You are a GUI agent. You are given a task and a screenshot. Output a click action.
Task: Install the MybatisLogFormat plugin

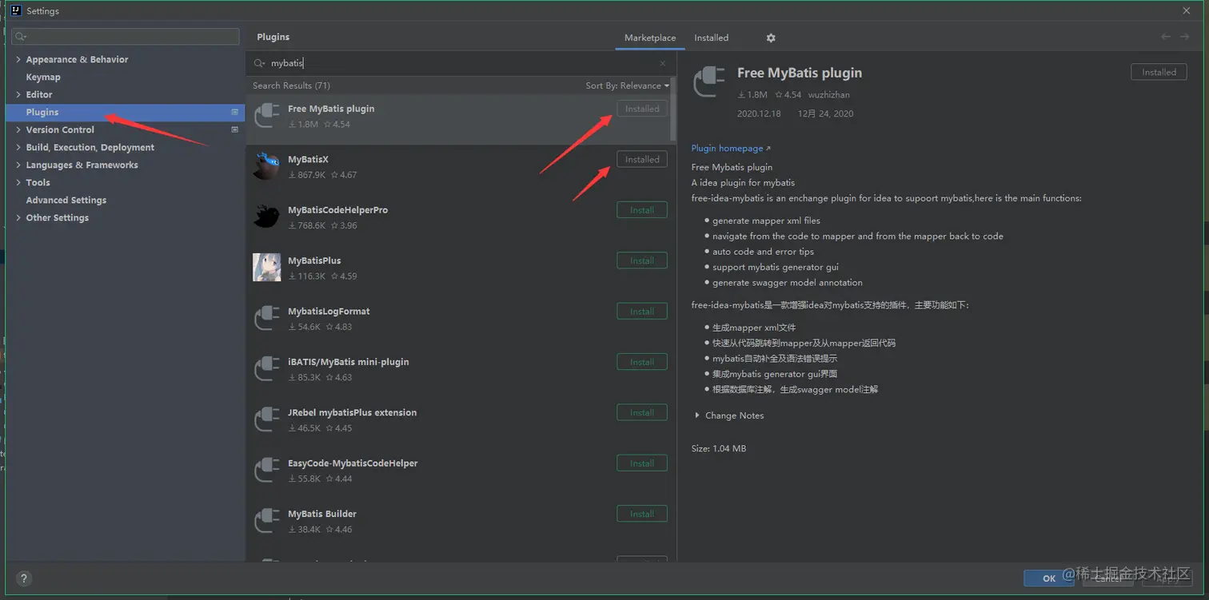coord(642,312)
